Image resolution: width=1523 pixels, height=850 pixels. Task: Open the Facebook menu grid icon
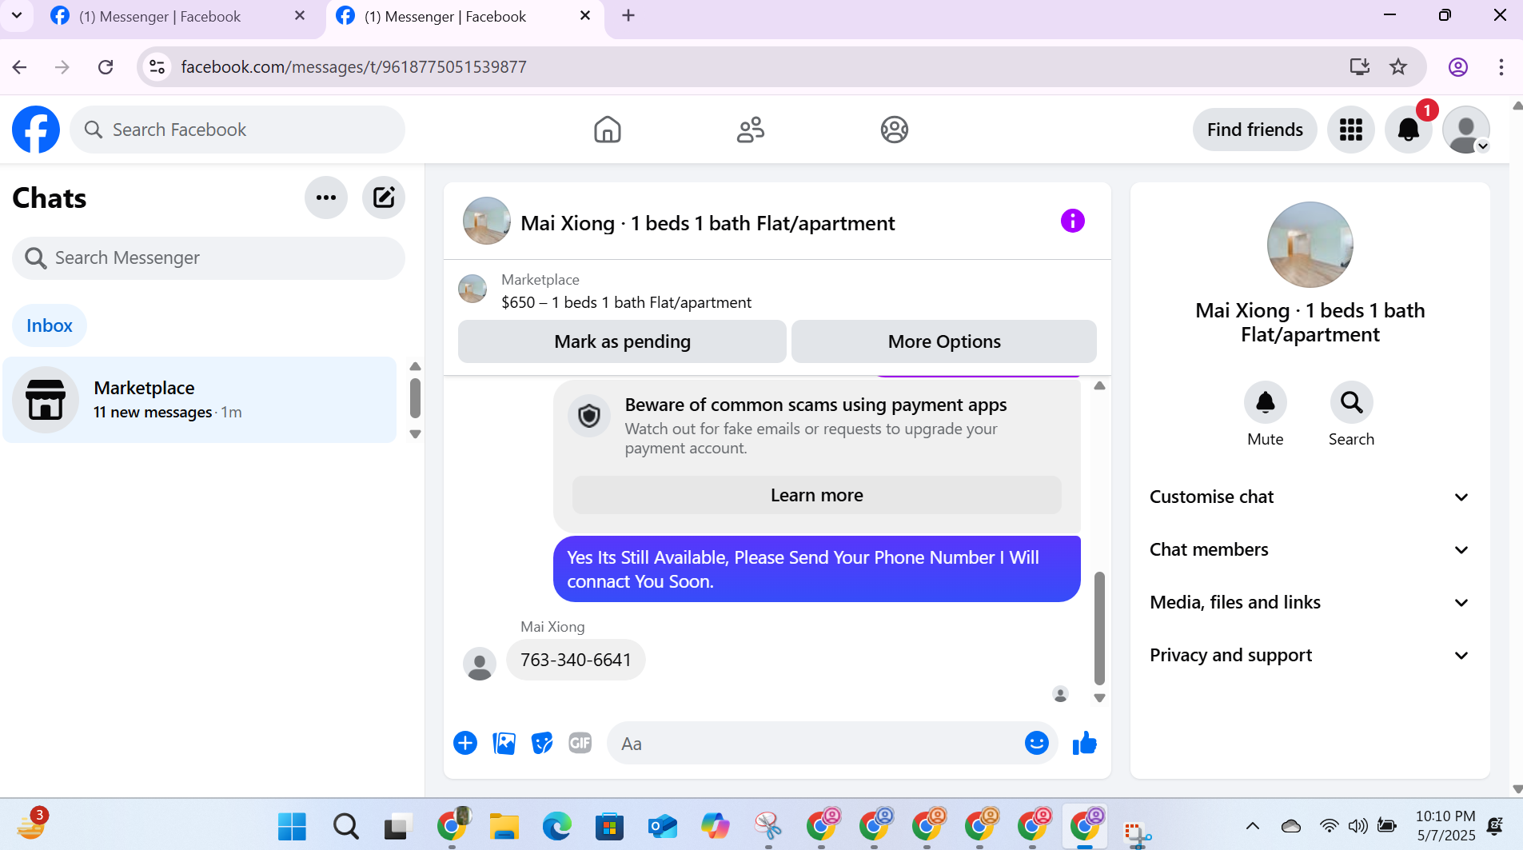click(x=1350, y=130)
